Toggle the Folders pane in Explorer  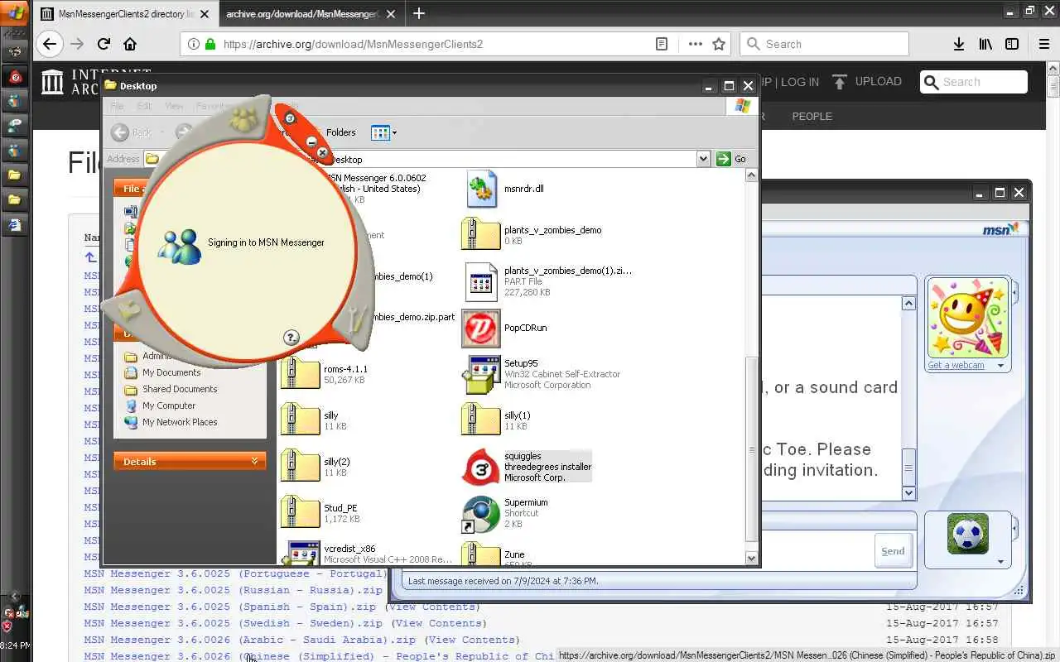[x=340, y=132]
